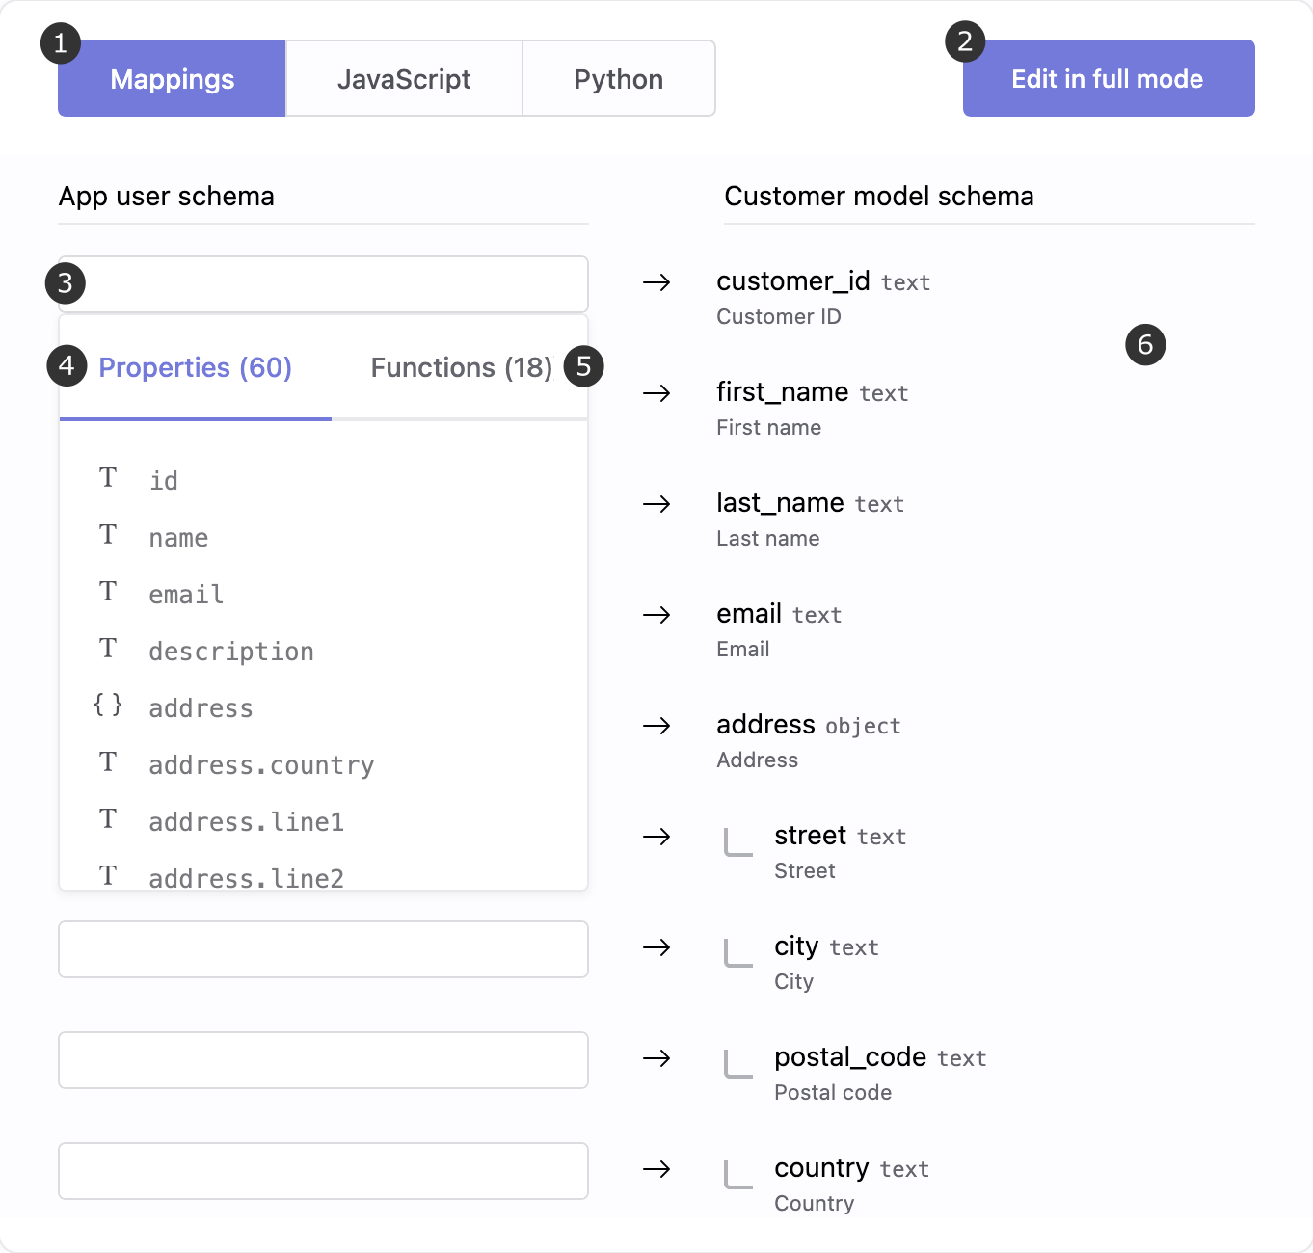Click the text icon beside email property
This screenshot has height=1253, width=1313.
point(108,592)
